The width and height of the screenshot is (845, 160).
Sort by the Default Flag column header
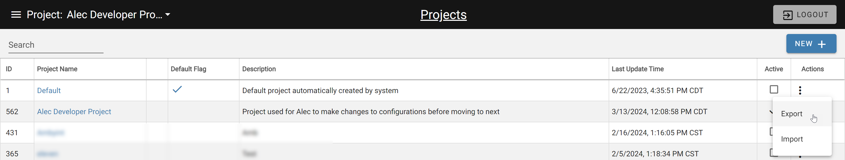[188, 69]
